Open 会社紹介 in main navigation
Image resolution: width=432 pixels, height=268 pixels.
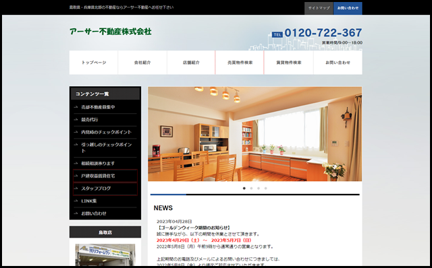[x=142, y=63]
